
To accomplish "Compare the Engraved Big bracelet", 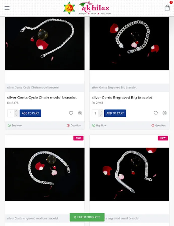I will click(x=165, y=113).
